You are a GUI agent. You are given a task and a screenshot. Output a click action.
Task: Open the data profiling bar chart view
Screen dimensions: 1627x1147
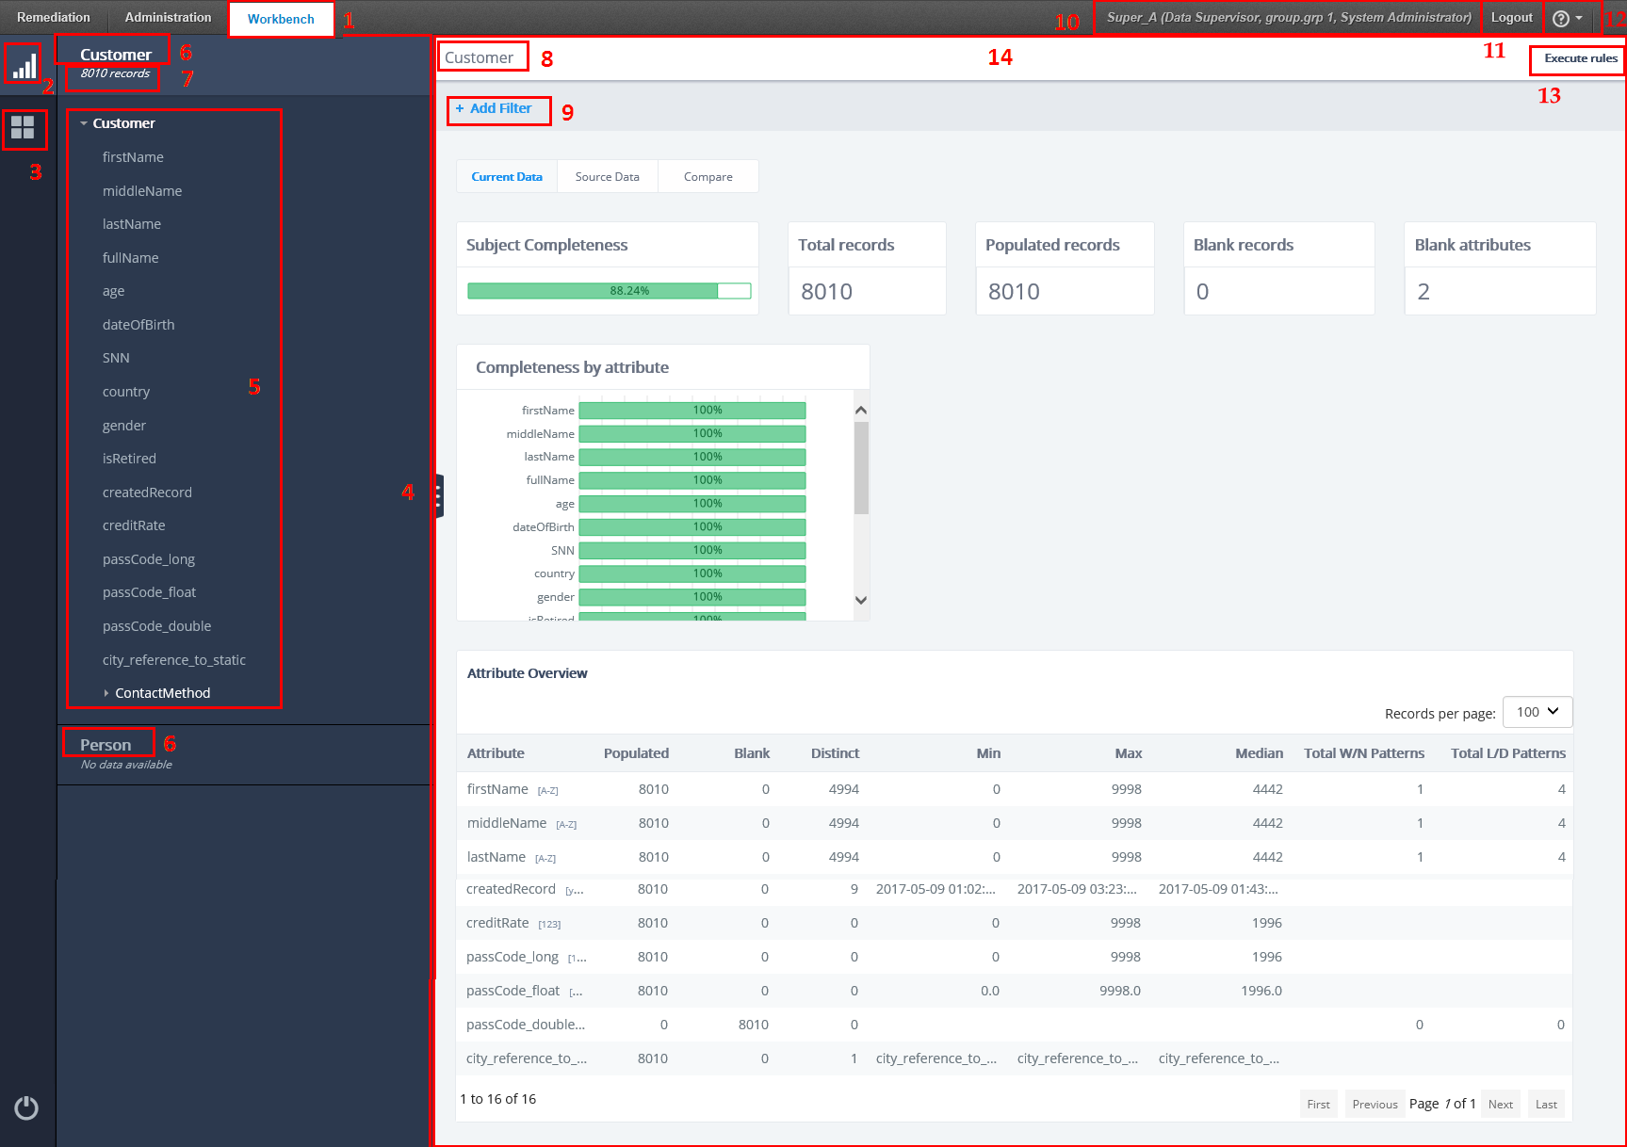(24, 65)
